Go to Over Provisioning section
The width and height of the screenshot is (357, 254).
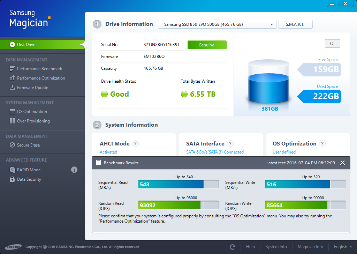(x=33, y=121)
